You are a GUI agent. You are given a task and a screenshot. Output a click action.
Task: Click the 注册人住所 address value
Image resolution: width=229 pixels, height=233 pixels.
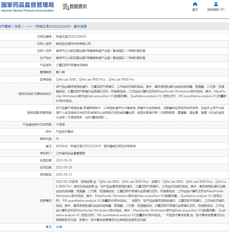pyautogui.click(x=101, y=51)
